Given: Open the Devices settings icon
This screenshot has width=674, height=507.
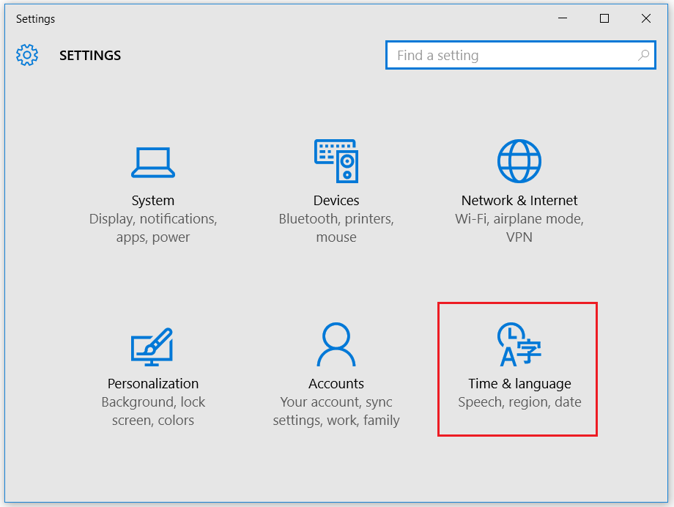Looking at the screenshot, I should click(x=336, y=160).
